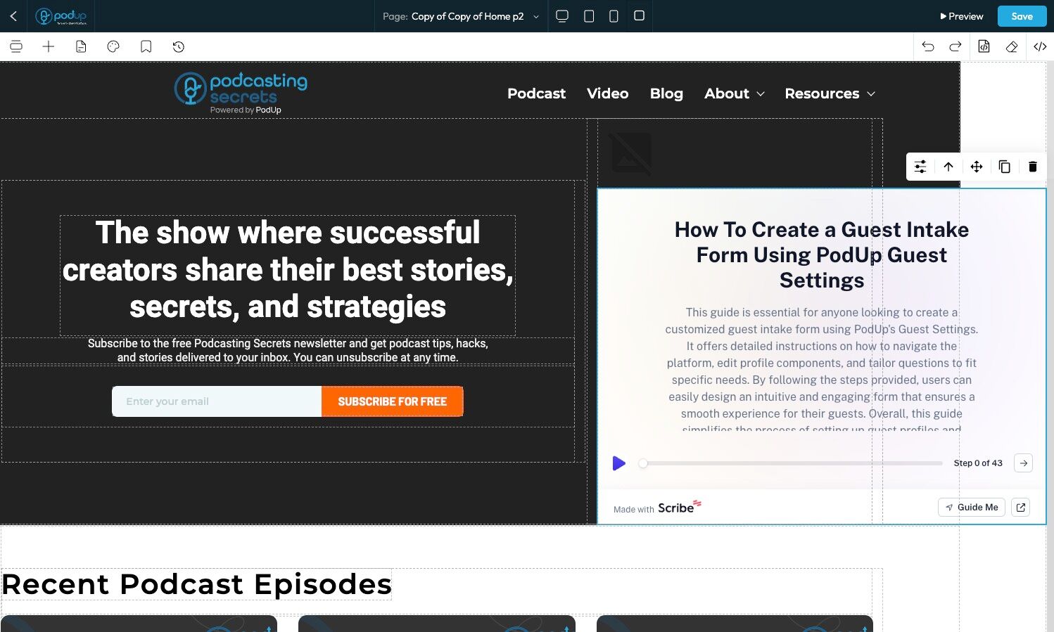This screenshot has height=632, width=1054.
Task: Play the Scribe guide
Action: tap(619, 463)
